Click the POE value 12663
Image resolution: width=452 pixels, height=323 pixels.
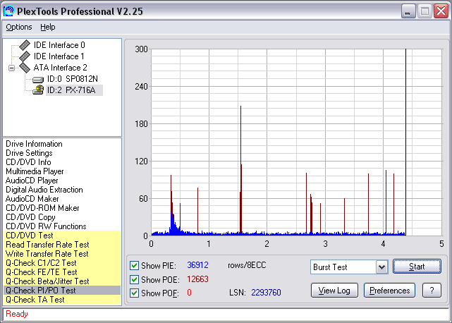click(x=197, y=279)
